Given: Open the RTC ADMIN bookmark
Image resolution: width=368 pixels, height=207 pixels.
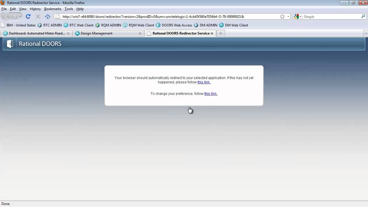Looking at the screenshot, I should 50,25.
